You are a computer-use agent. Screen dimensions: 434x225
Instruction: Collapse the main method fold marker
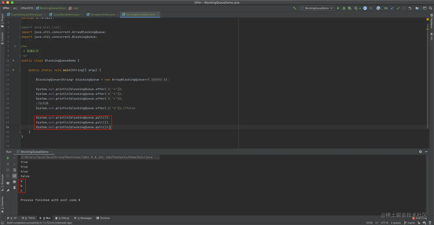point(20,70)
